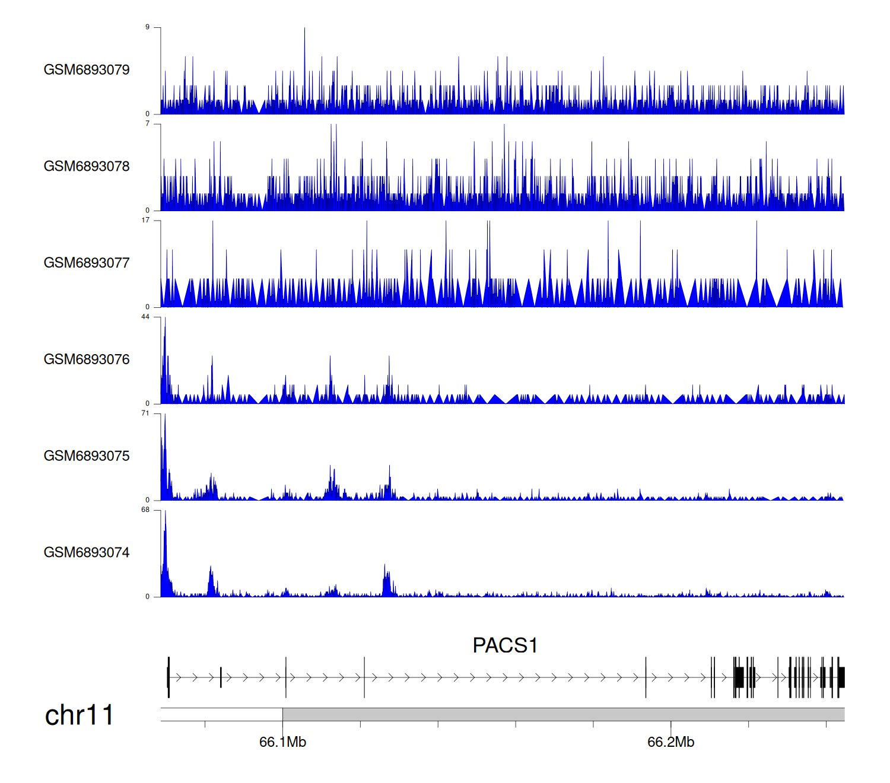Click the y-axis maximum value 17

pos(145,220)
